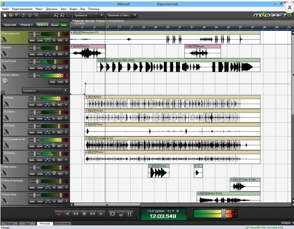Screen dimensions: 294x229
Task: Open the Редактирование menu
Action: (x=22, y=9)
